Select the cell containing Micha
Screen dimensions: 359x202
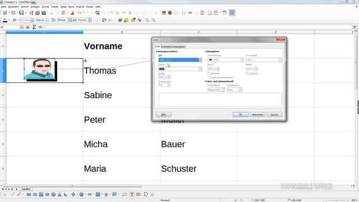(122, 144)
